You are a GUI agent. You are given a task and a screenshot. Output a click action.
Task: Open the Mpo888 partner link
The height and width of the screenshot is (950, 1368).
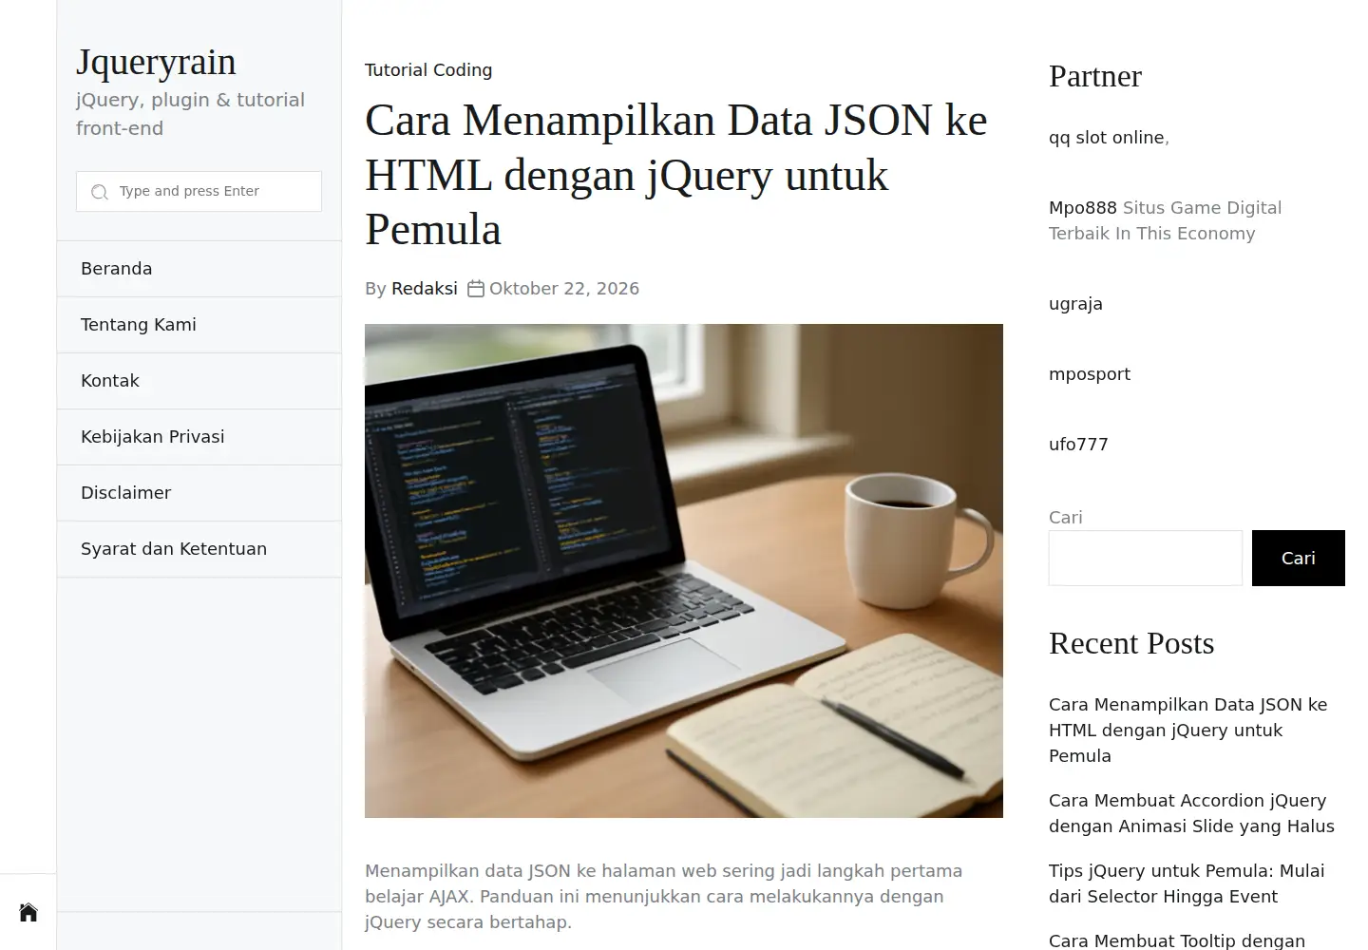click(x=1083, y=208)
